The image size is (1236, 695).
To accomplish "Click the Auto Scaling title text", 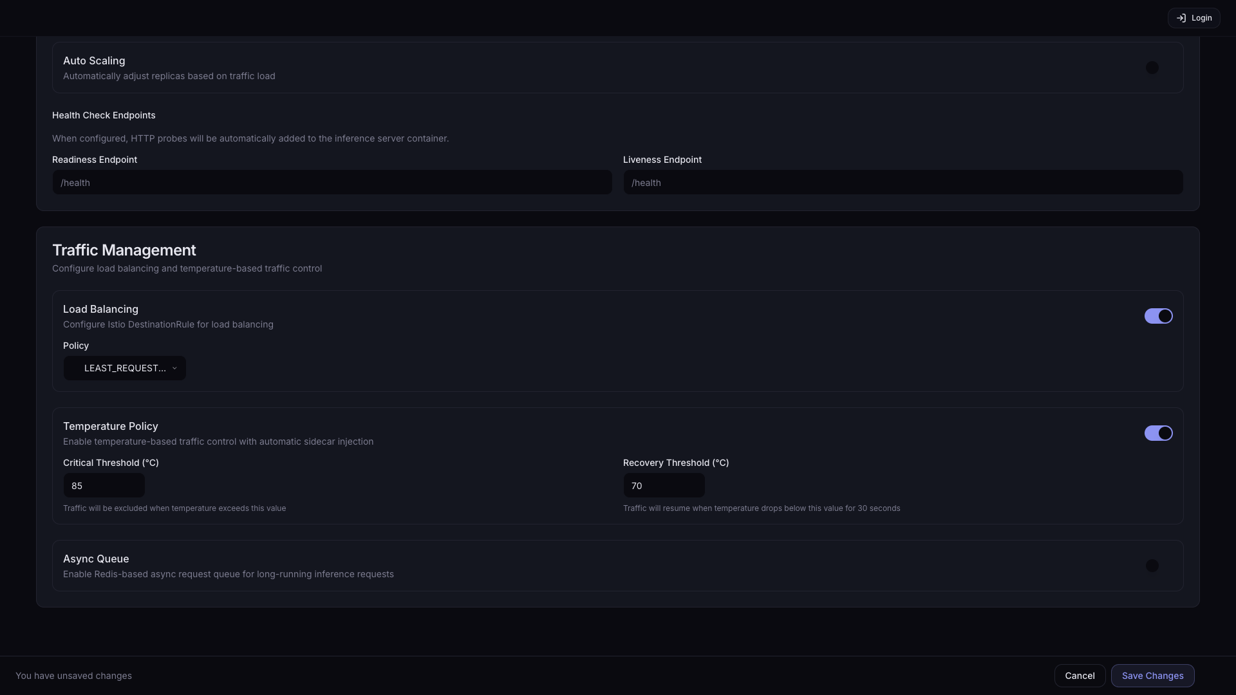I will click(x=94, y=60).
